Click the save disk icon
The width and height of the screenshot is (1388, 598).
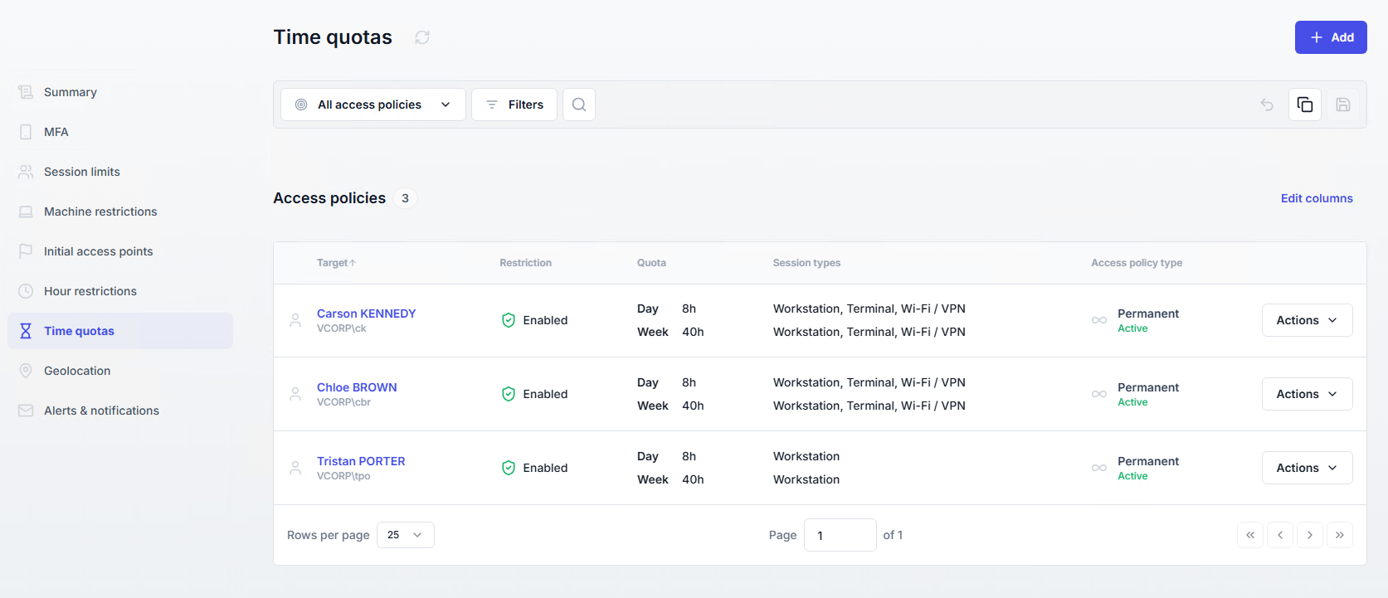point(1342,105)
